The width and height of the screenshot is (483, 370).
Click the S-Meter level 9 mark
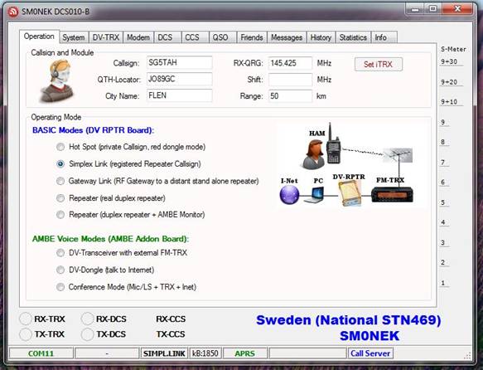tap(442, 122)
